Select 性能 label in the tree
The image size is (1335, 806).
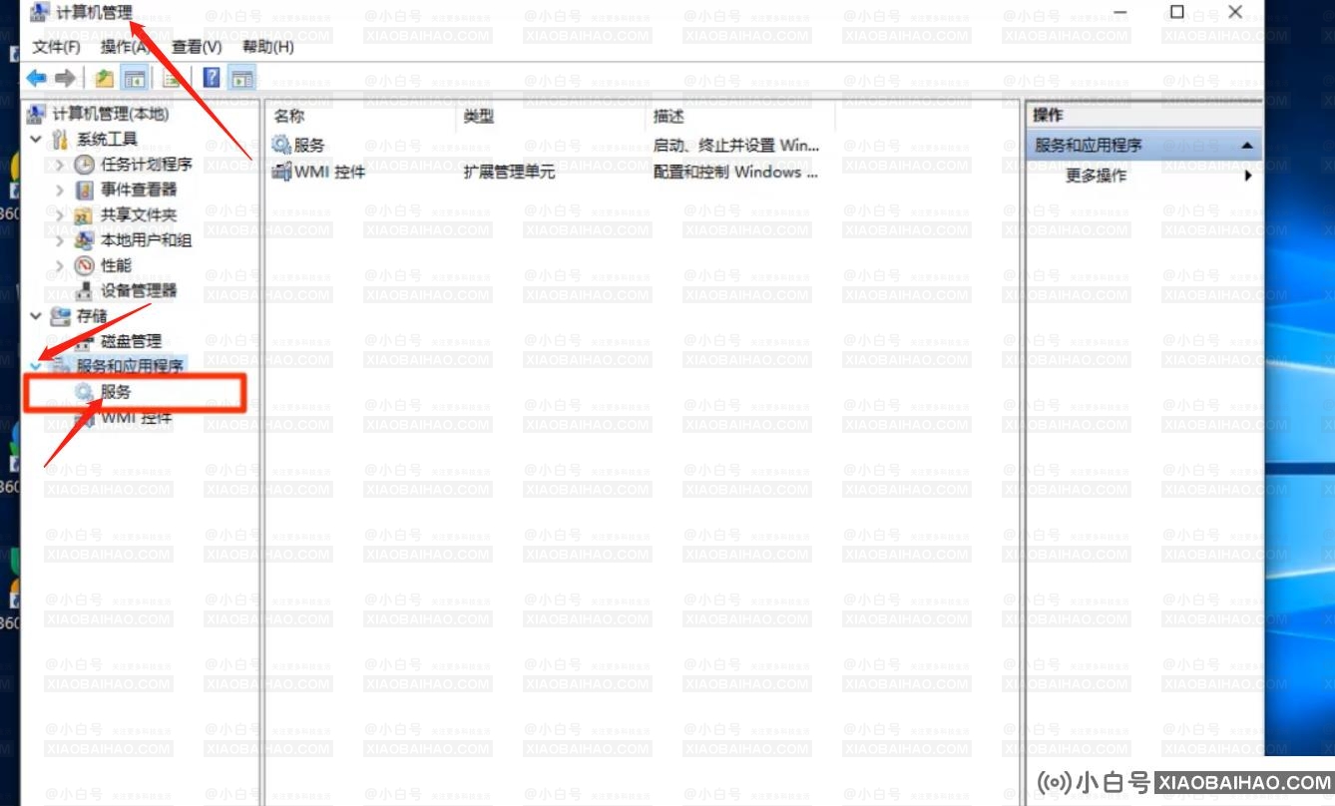tap(116, 265)
